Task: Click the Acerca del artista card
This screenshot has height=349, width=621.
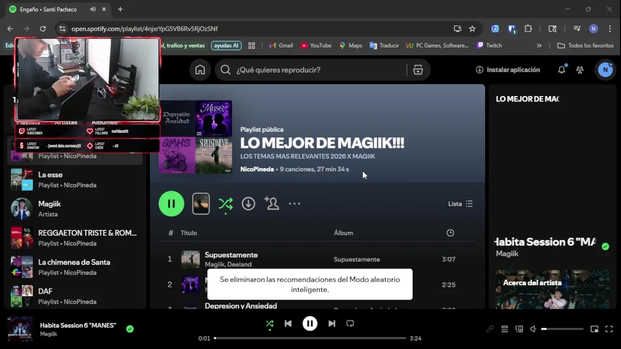Action: tap(552, 289)
